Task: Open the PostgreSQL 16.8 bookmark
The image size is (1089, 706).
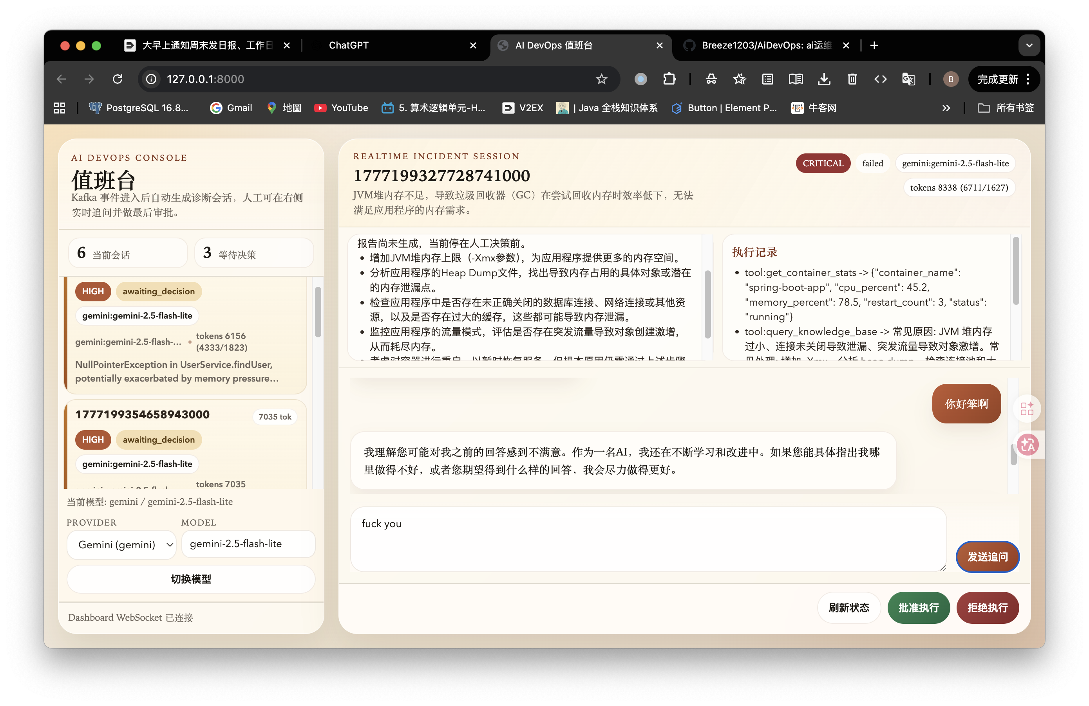Action: tap(139, 108)
